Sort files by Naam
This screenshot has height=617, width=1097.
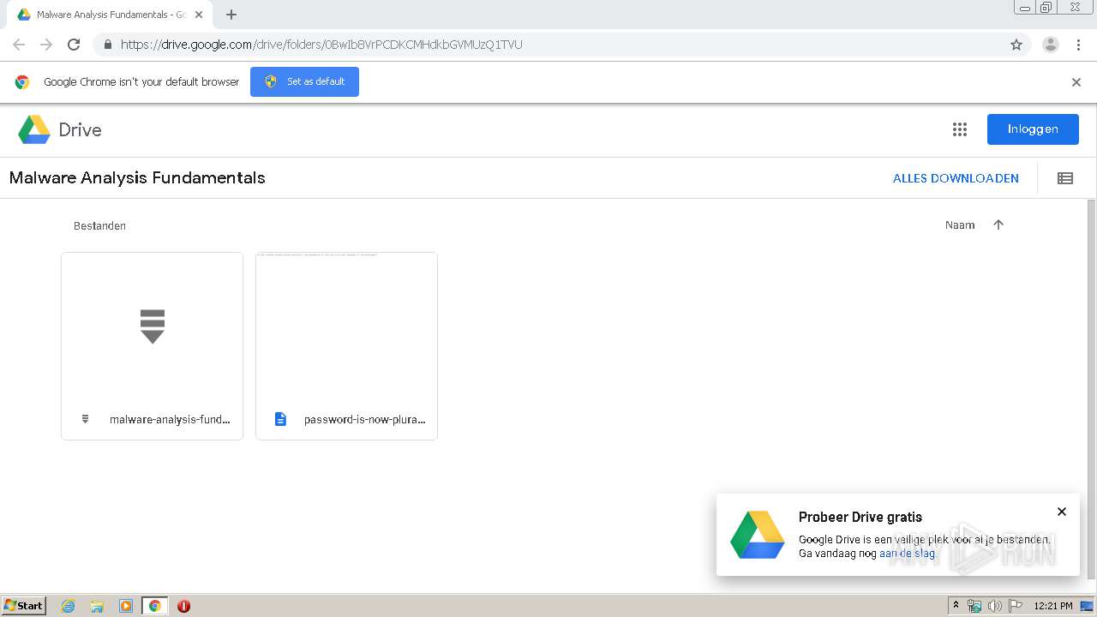960,225
